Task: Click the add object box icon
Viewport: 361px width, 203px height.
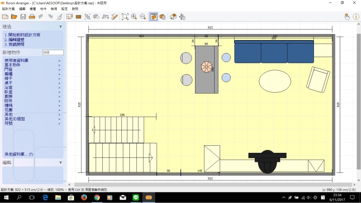Action: tap(96, 17)
